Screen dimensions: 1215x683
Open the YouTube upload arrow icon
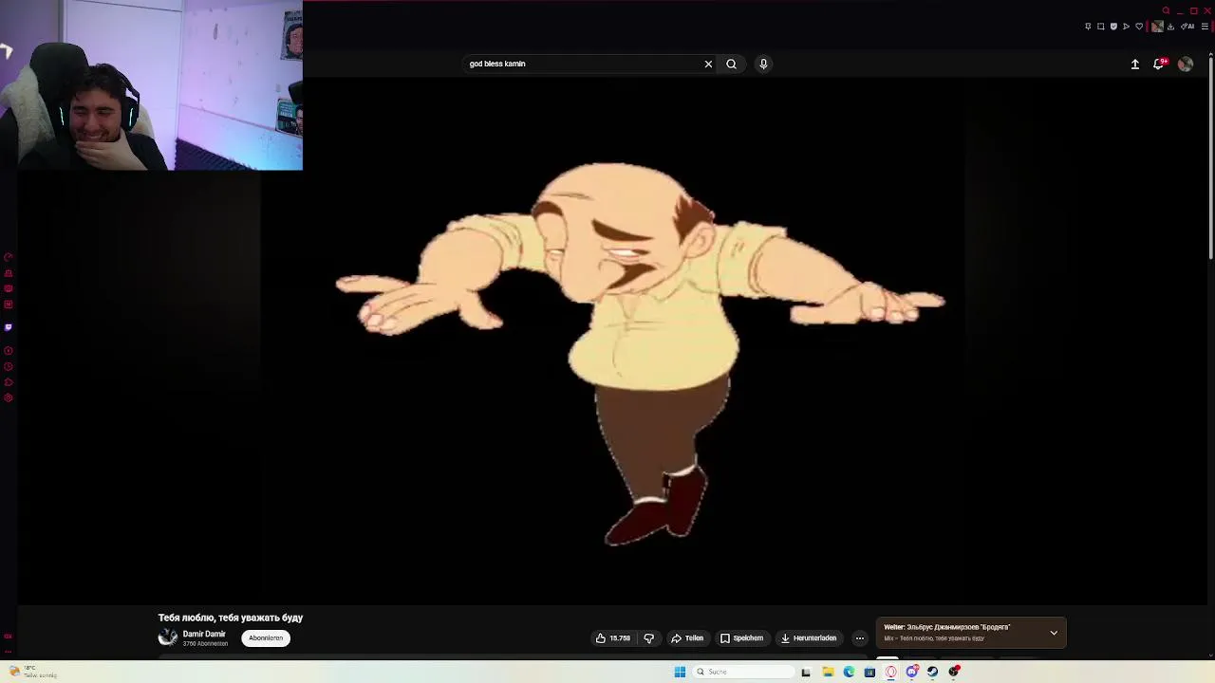click(x=1135, y=65)
